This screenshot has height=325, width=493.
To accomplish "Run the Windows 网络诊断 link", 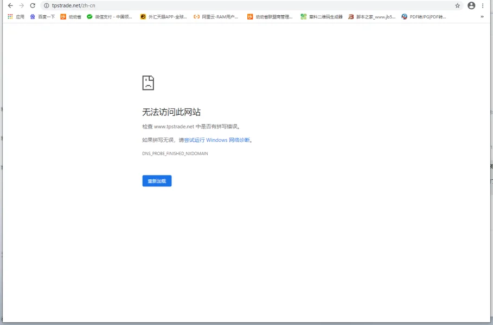I will tap(217, 140).
